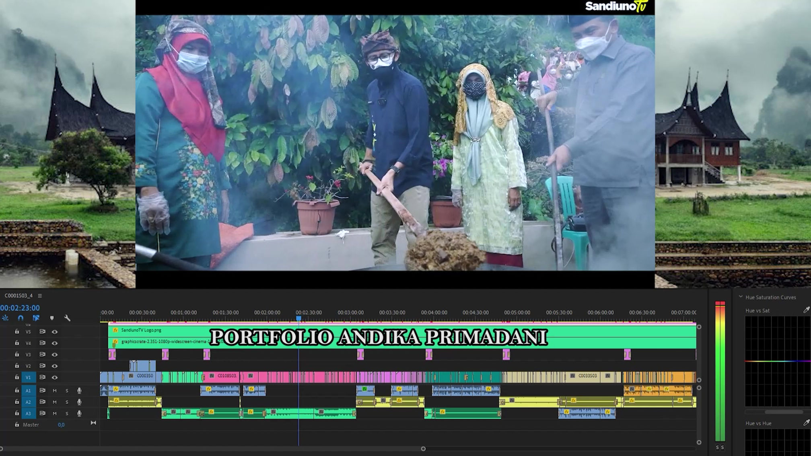This screenshot has width=811, height=456.
Task: Open the C0001S03_4 sequence panel menu
Action: pyautogui.click(x=40, y=296)
